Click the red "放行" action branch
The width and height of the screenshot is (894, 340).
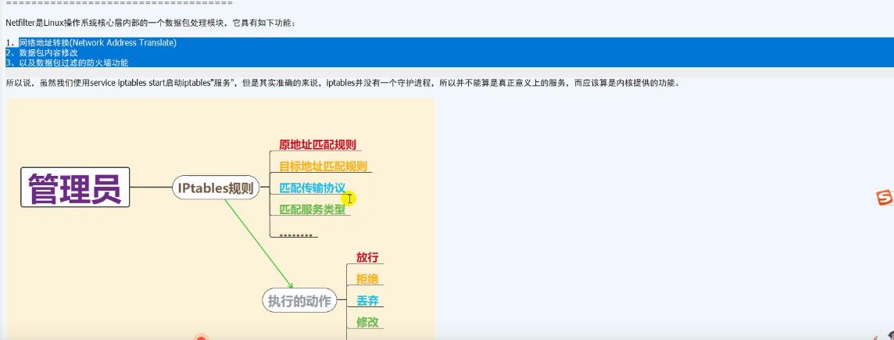[x=367, y=257]
